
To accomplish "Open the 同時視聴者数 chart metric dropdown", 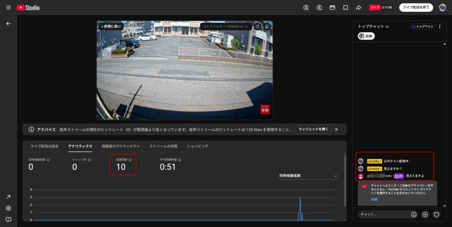I will (308, 176).
